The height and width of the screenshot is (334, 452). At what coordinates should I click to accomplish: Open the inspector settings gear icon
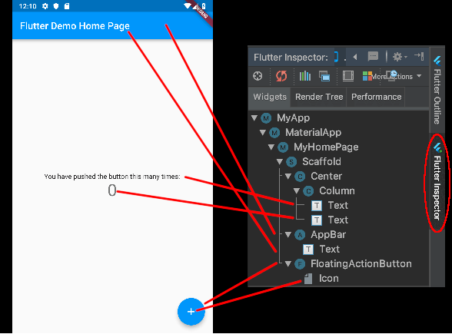[x=400, y=57]
